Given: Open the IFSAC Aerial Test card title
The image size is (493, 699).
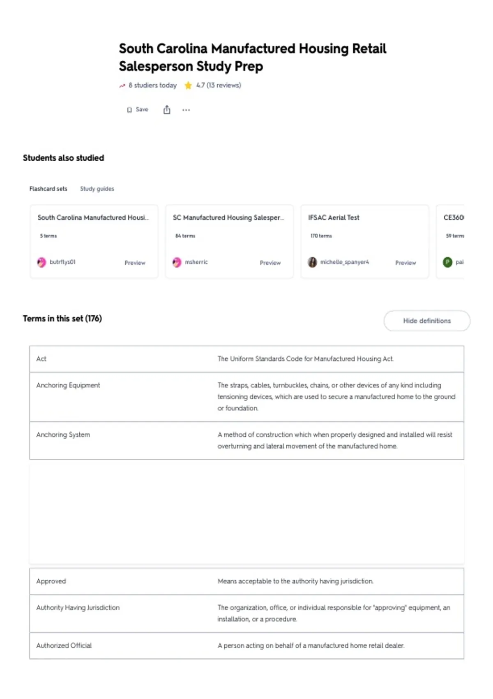Looking at the screenshot, I should 334,218.
